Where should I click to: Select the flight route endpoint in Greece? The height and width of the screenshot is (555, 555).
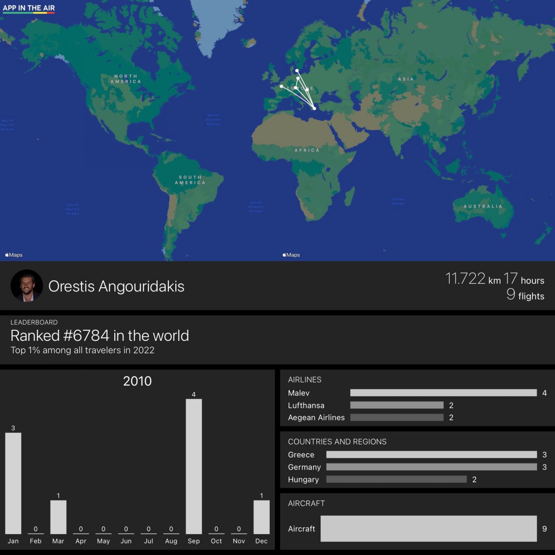pyautogui.click(x=314, y=108)
